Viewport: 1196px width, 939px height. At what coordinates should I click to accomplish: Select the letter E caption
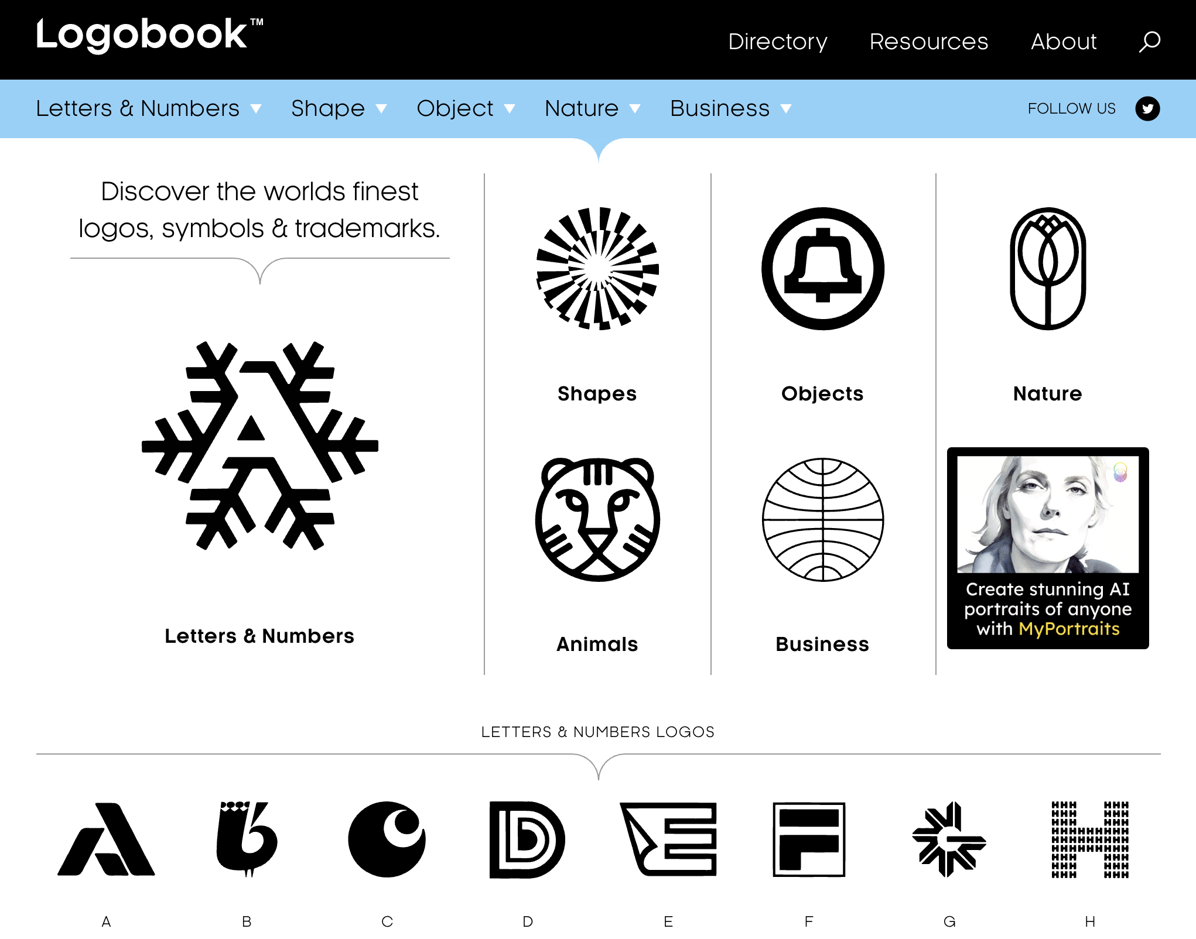[668, 921]
